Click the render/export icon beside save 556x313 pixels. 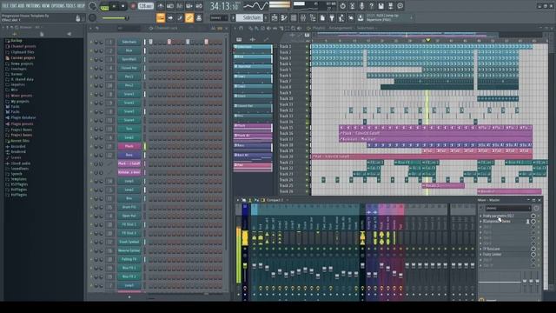coord(390,6)
